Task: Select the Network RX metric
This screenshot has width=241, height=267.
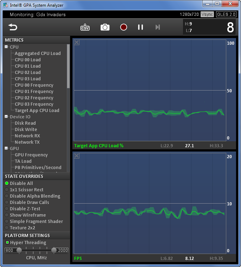Action: [27, 136]
